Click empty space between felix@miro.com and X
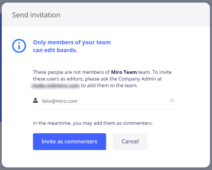Image resolution: width=212 pixels, height=170 pixels. tap(124, 101)
